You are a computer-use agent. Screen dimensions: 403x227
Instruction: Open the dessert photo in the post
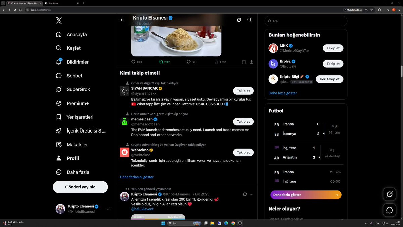coord(176,41)
